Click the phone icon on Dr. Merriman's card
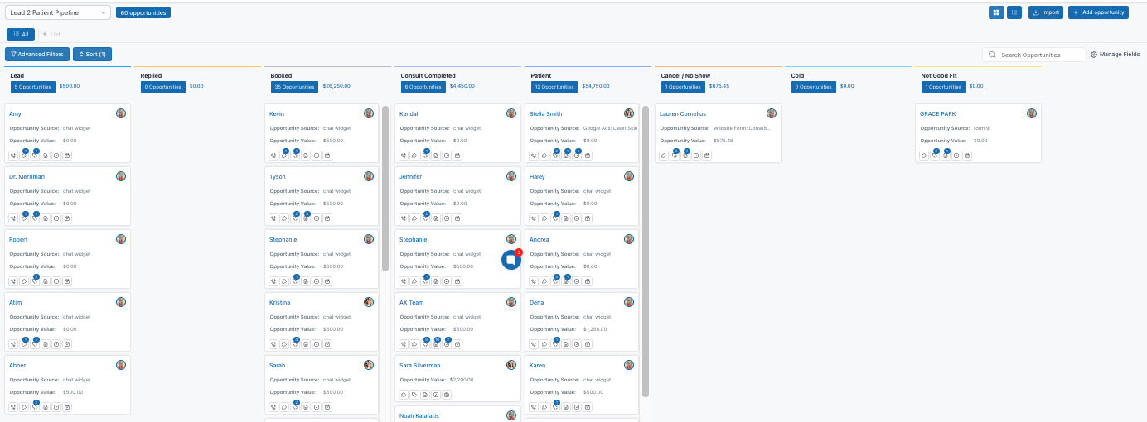The image size is (1147, 422). pyautogui.click(x=13, y=218)
